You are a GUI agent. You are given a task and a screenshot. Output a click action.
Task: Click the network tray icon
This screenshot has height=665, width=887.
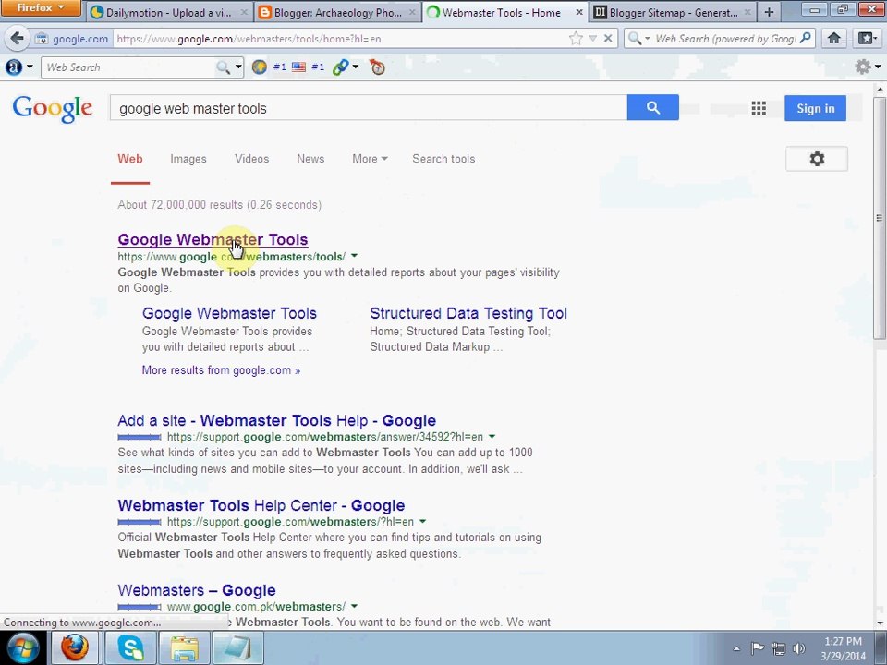pos(778,648)
